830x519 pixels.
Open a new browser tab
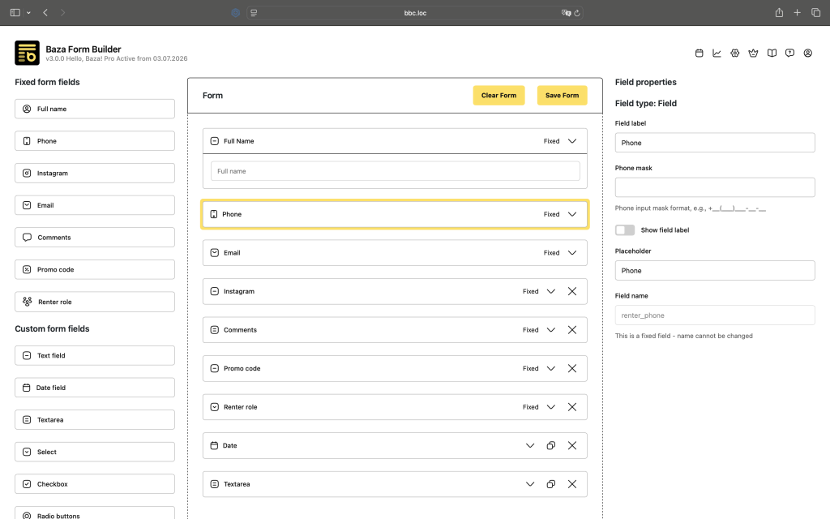[798, 13]
